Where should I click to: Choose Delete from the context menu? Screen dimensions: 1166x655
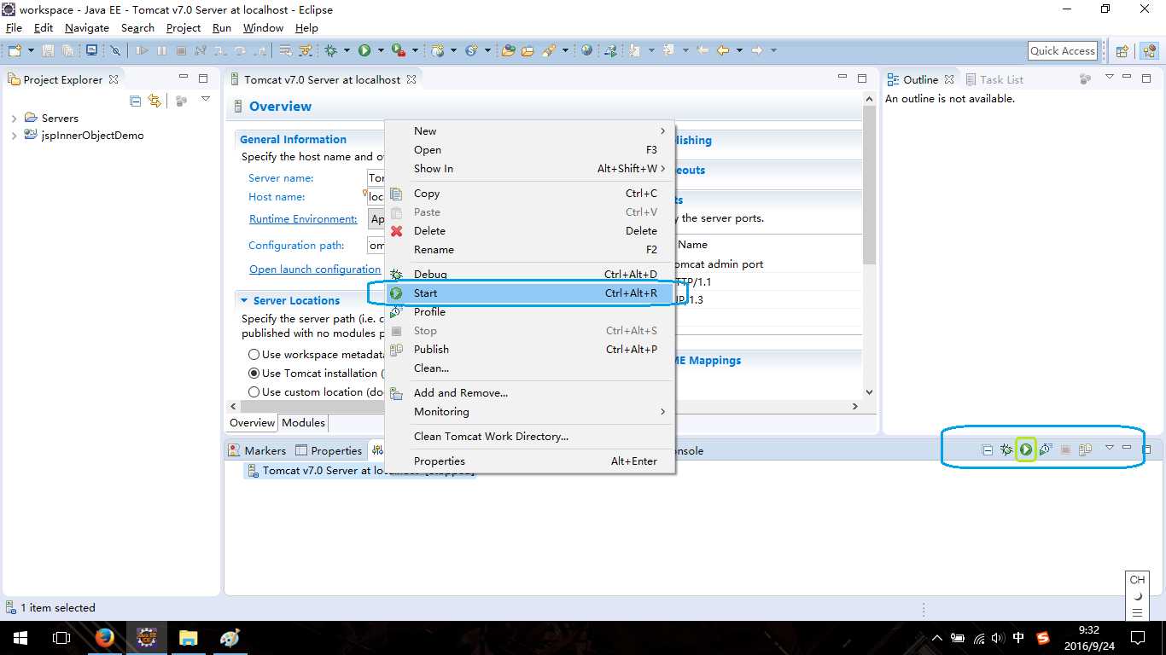click(x=530, y=231)
